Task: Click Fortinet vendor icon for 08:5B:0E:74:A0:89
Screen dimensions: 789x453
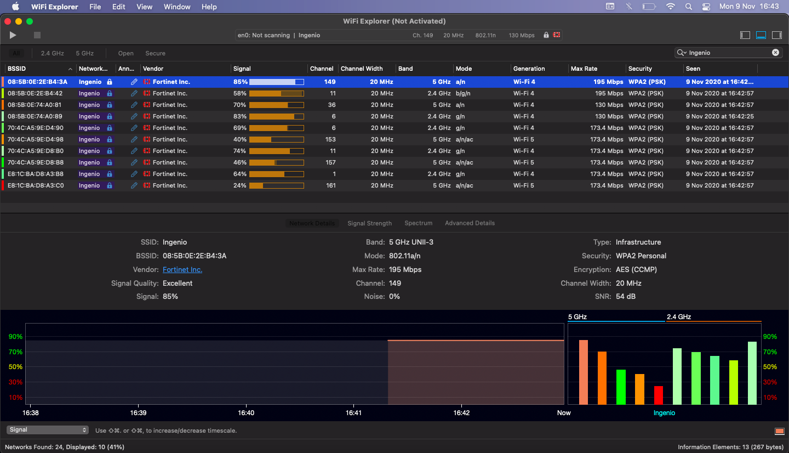Action: click(x=147, y=116)
